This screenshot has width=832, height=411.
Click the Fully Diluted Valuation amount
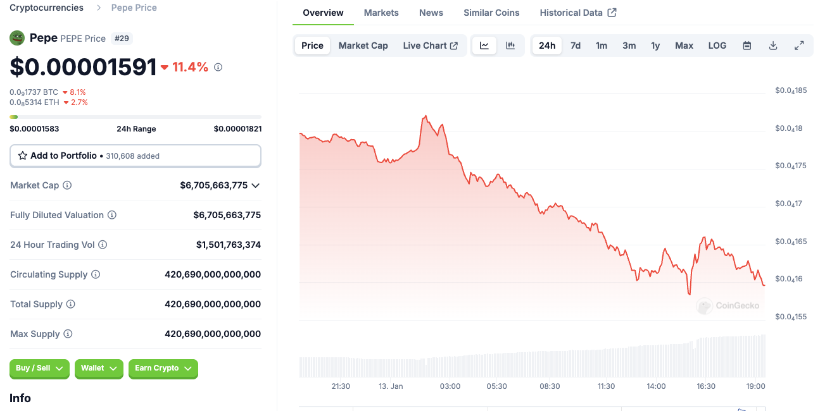coord(227,215)
